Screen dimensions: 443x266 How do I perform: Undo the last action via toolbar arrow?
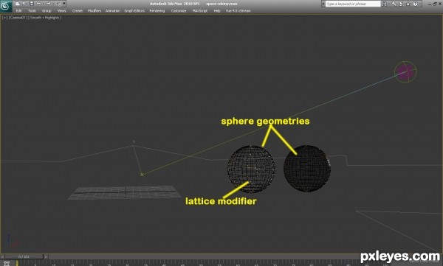(x=39, y=4)
